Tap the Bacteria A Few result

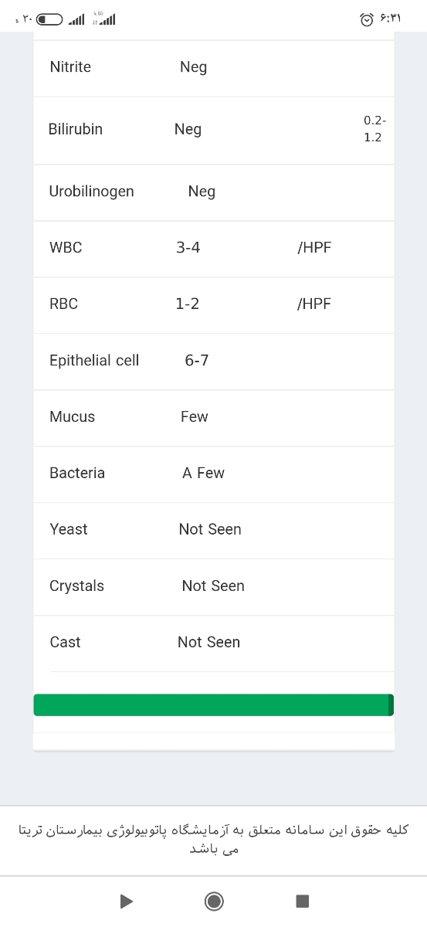coord(203,474)
